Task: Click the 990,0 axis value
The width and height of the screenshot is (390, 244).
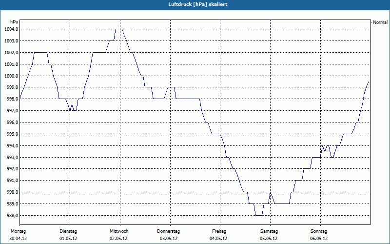Action: coord(12,192)
